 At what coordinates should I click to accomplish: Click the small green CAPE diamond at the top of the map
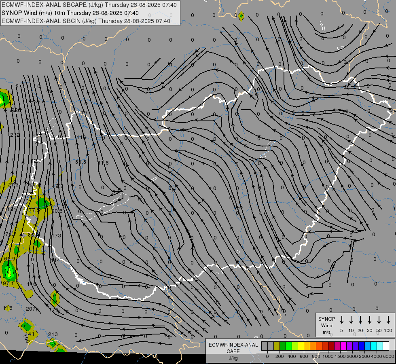[x=241, y=17]
